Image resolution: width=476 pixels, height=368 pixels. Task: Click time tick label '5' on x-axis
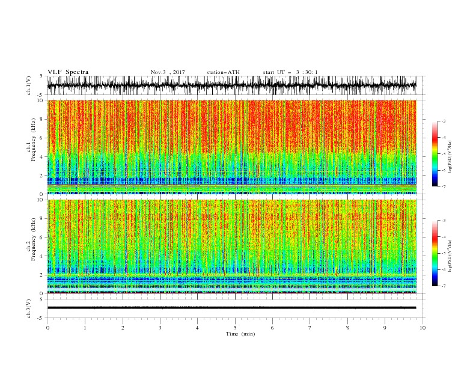[235, 328]
